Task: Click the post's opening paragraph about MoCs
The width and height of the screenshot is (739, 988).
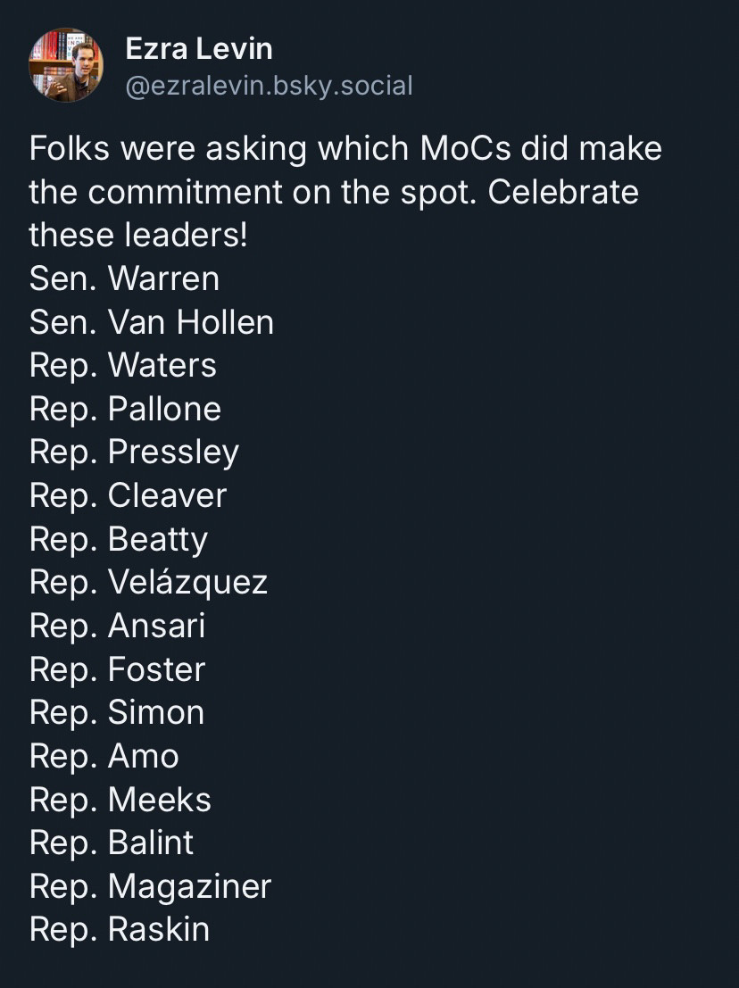Action: (x=345, y=192)
